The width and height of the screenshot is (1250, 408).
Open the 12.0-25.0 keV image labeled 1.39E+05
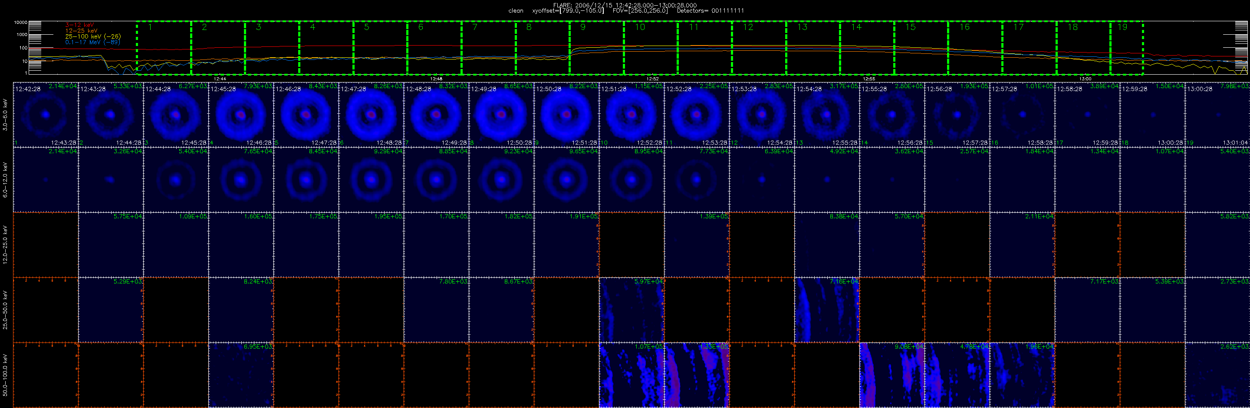pyautogui.click(x=697, y=244)
